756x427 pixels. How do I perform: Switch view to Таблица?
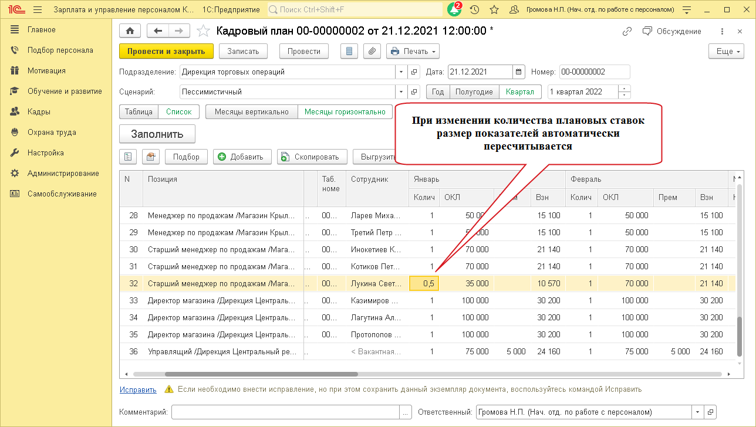pos(139,111)
